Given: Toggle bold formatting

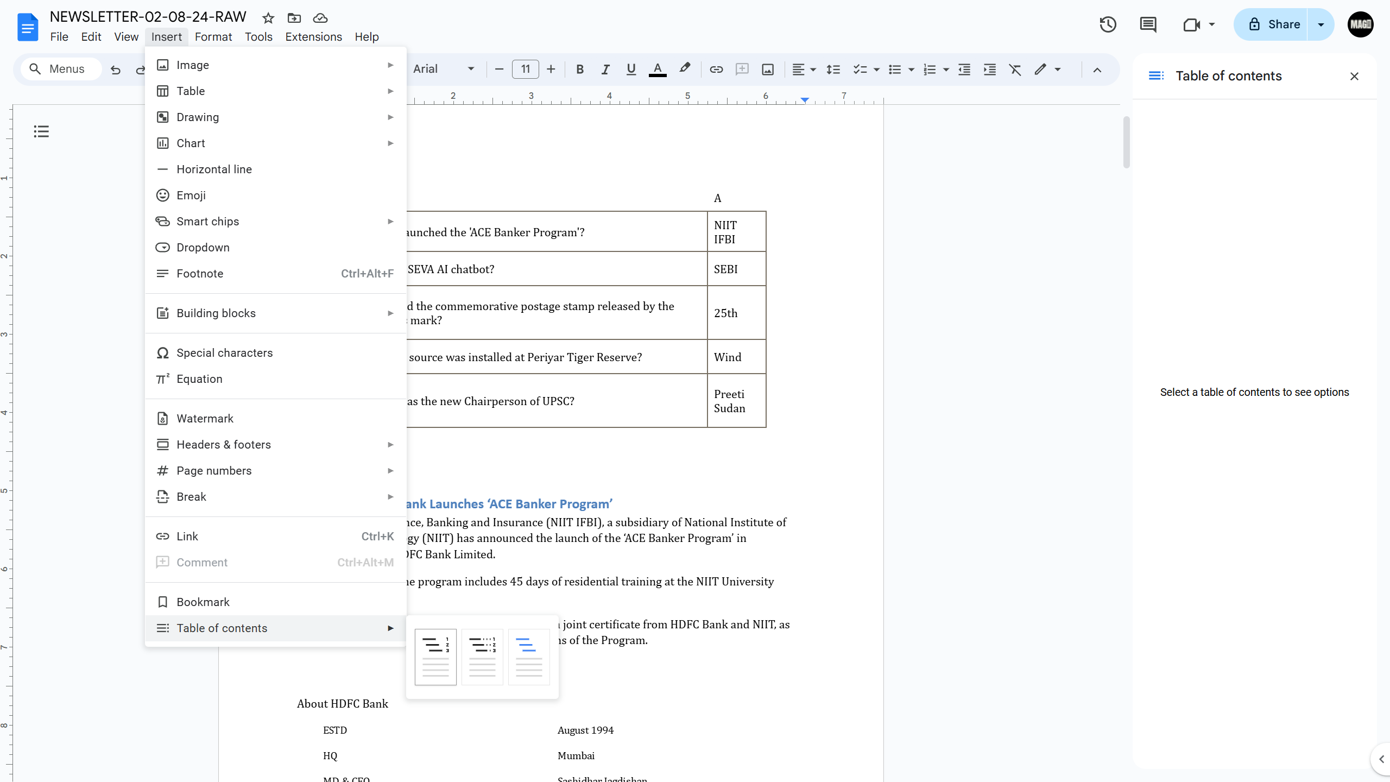Looking at the screenshot, I should click(x=580, y=69).
